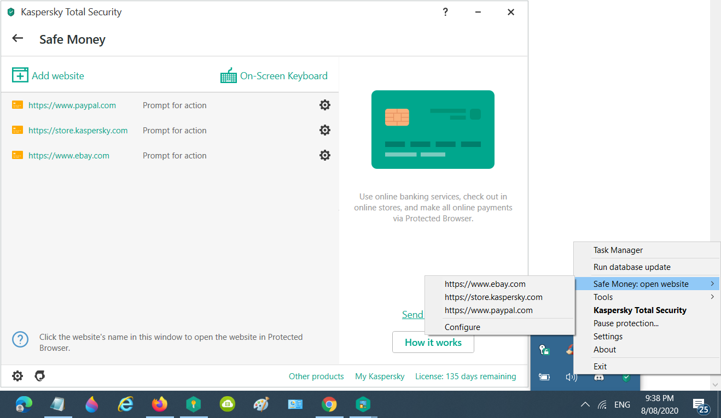Open https://www.ebay.com link in list

pos(69,155)
